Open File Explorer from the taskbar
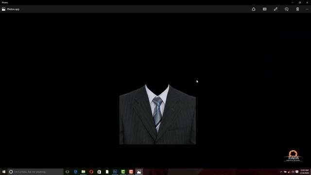311x175 pixels. pyautogui.click(x=83, y=172)
